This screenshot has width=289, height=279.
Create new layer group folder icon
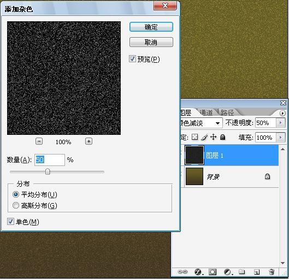point(242,272)
